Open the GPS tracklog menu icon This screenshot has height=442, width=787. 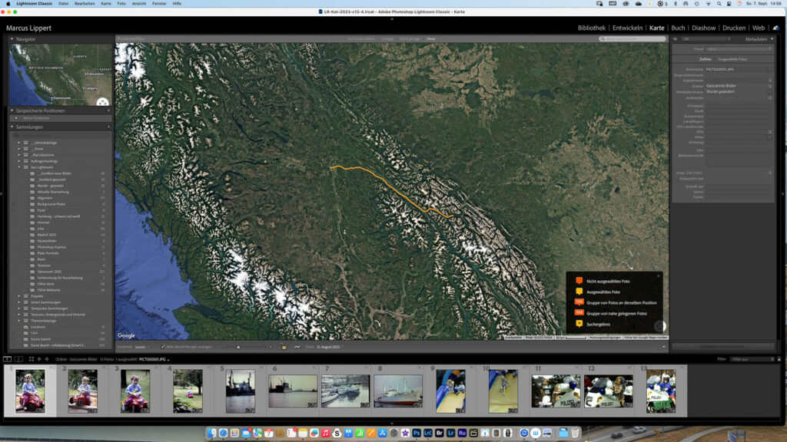(297, 347)
